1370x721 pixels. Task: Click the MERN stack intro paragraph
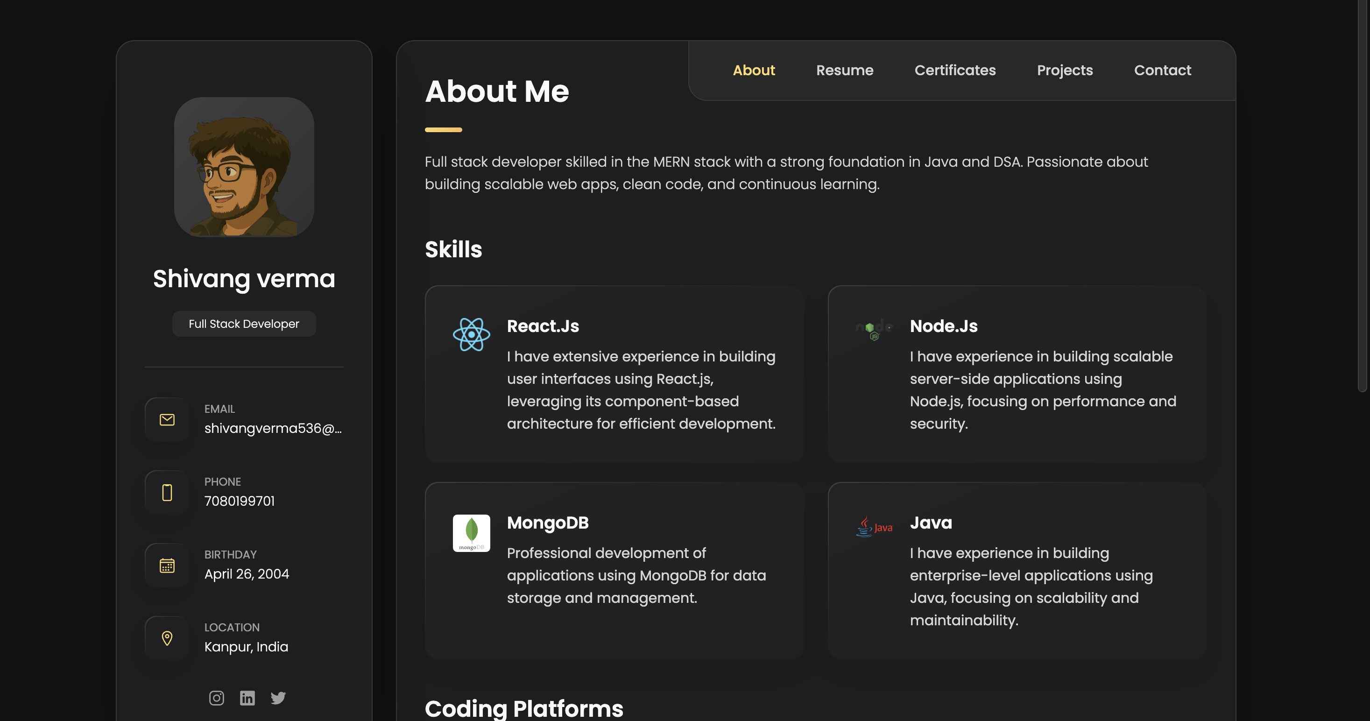(786, 173)
